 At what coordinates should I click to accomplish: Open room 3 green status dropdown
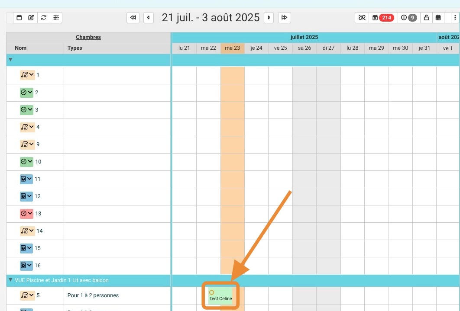[26, 110]
